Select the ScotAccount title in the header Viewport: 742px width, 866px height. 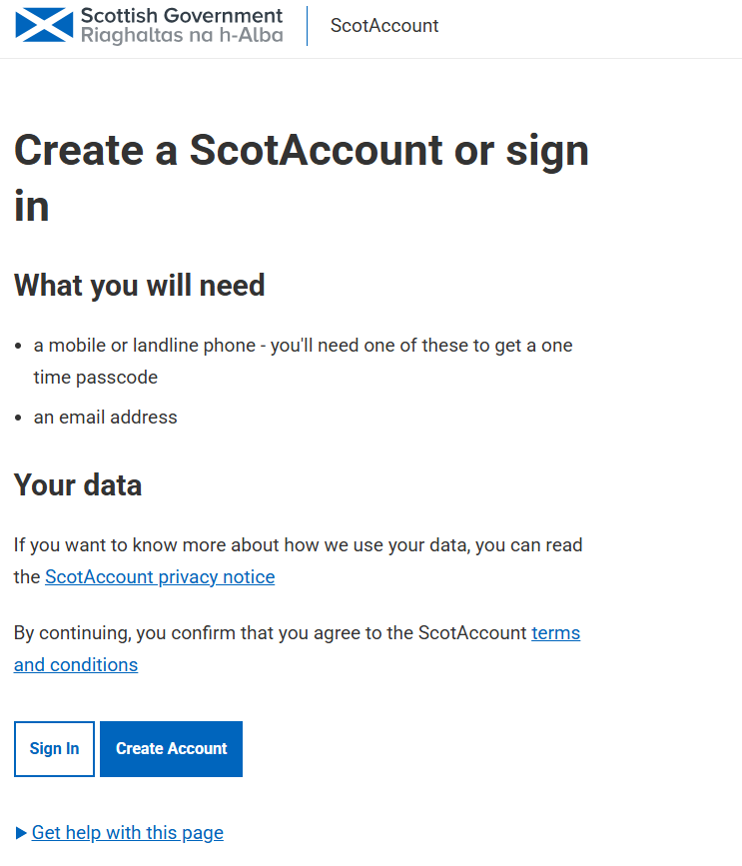coord(384,25)
